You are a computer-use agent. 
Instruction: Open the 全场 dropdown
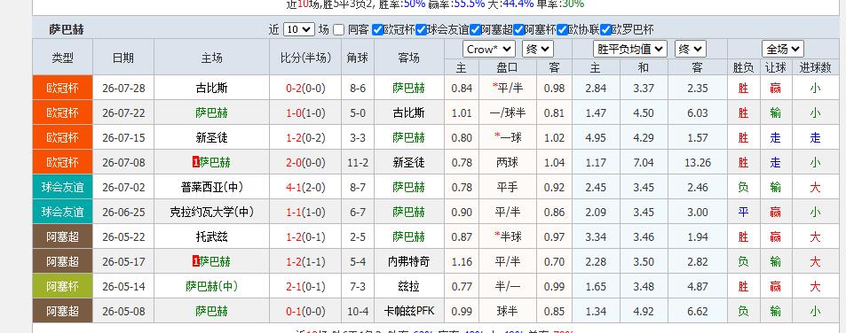tap(783, 50)
